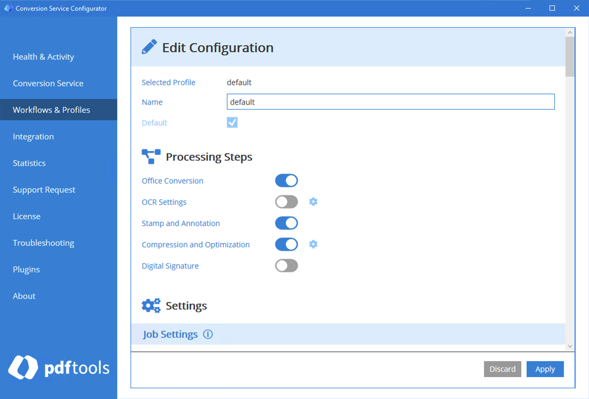
Task: Uncheck the Default checkbox
Action: pos(232,122)
